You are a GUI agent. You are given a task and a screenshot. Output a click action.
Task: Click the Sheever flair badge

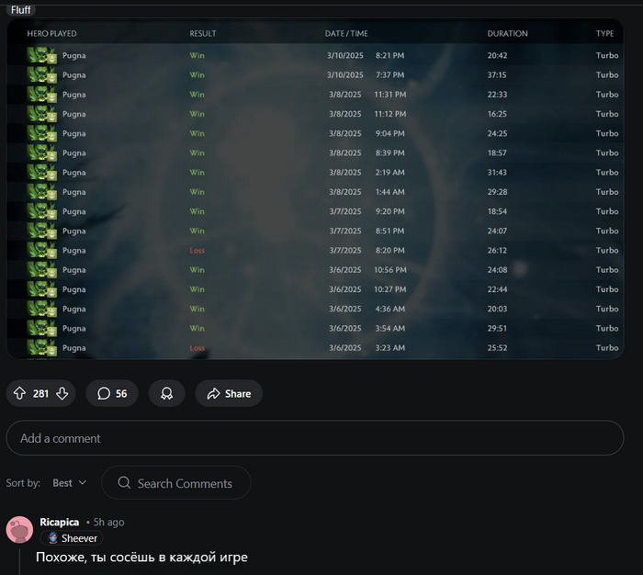[72, 538]
